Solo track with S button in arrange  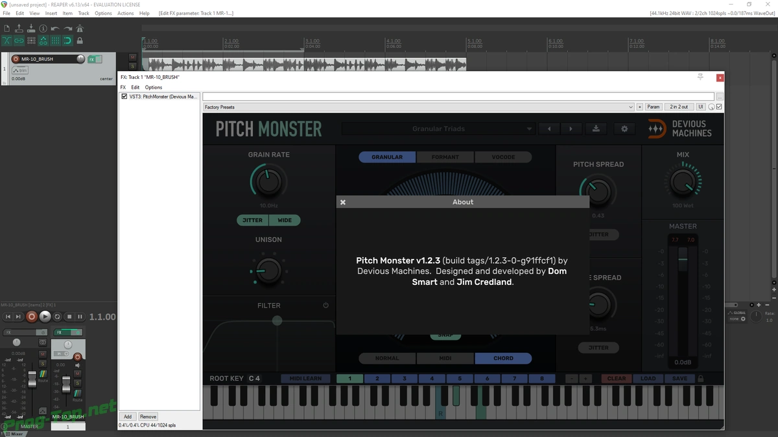[133, 65]
